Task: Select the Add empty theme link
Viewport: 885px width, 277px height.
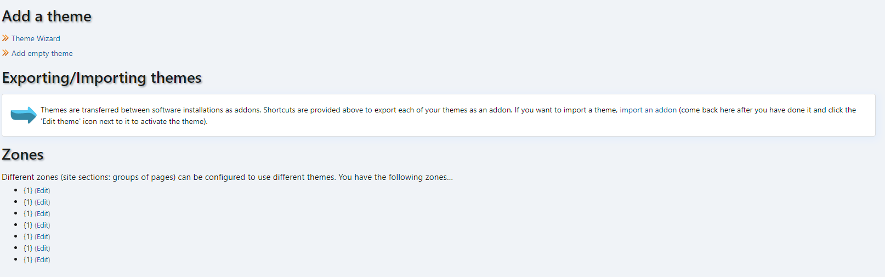Action: pos(42,53)
